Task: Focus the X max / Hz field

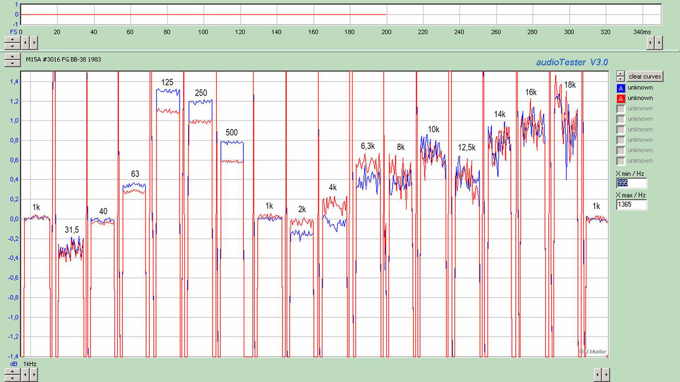Action: click(631, 204)
